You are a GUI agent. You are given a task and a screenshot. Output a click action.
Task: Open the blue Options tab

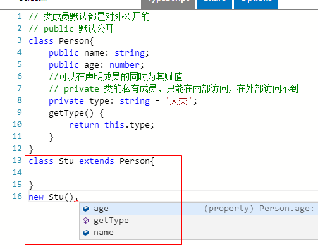pos(256,4)
